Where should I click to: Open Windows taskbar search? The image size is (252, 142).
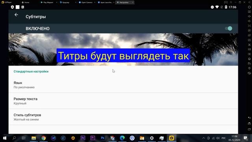coord(14,138)
